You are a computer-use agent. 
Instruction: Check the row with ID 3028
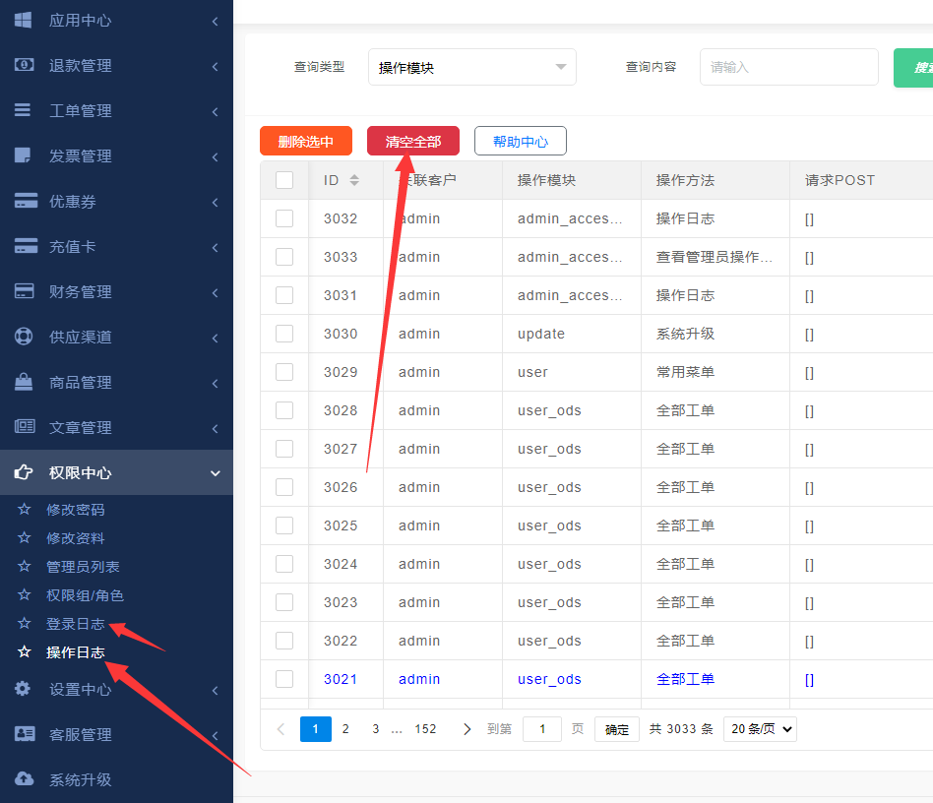(284, 410)
